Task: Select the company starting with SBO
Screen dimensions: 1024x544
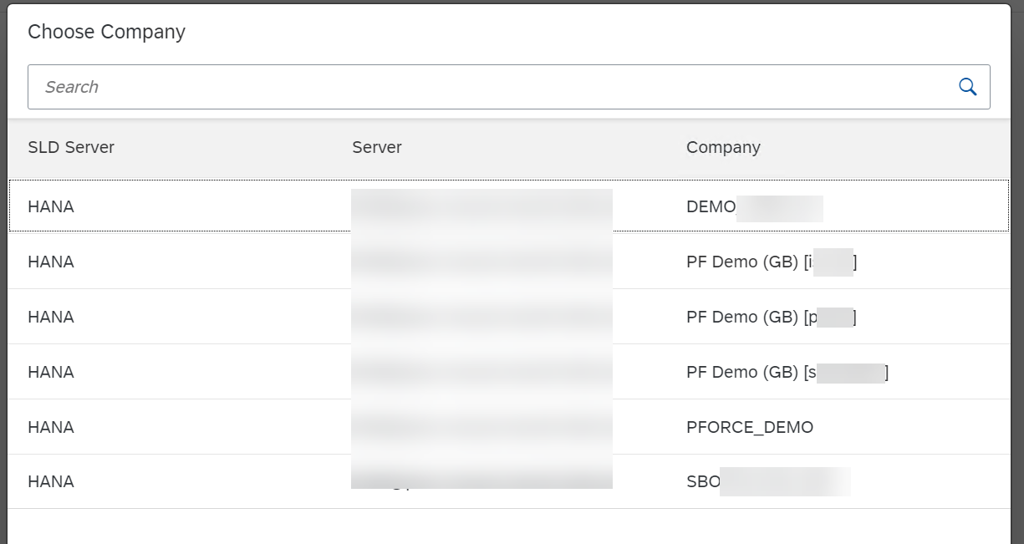Action: [x=704, y=481]
